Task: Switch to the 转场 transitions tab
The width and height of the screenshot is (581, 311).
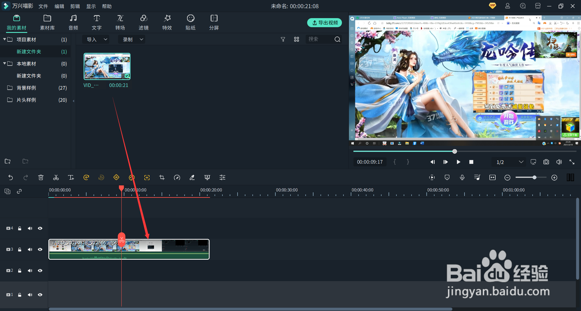Action: coord(120,23)
